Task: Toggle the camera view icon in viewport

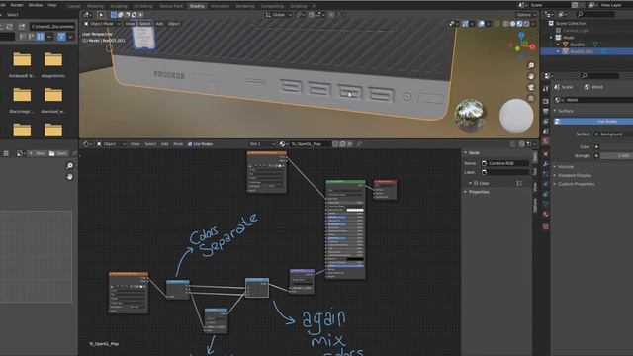Action: click(x=531, y=87)
